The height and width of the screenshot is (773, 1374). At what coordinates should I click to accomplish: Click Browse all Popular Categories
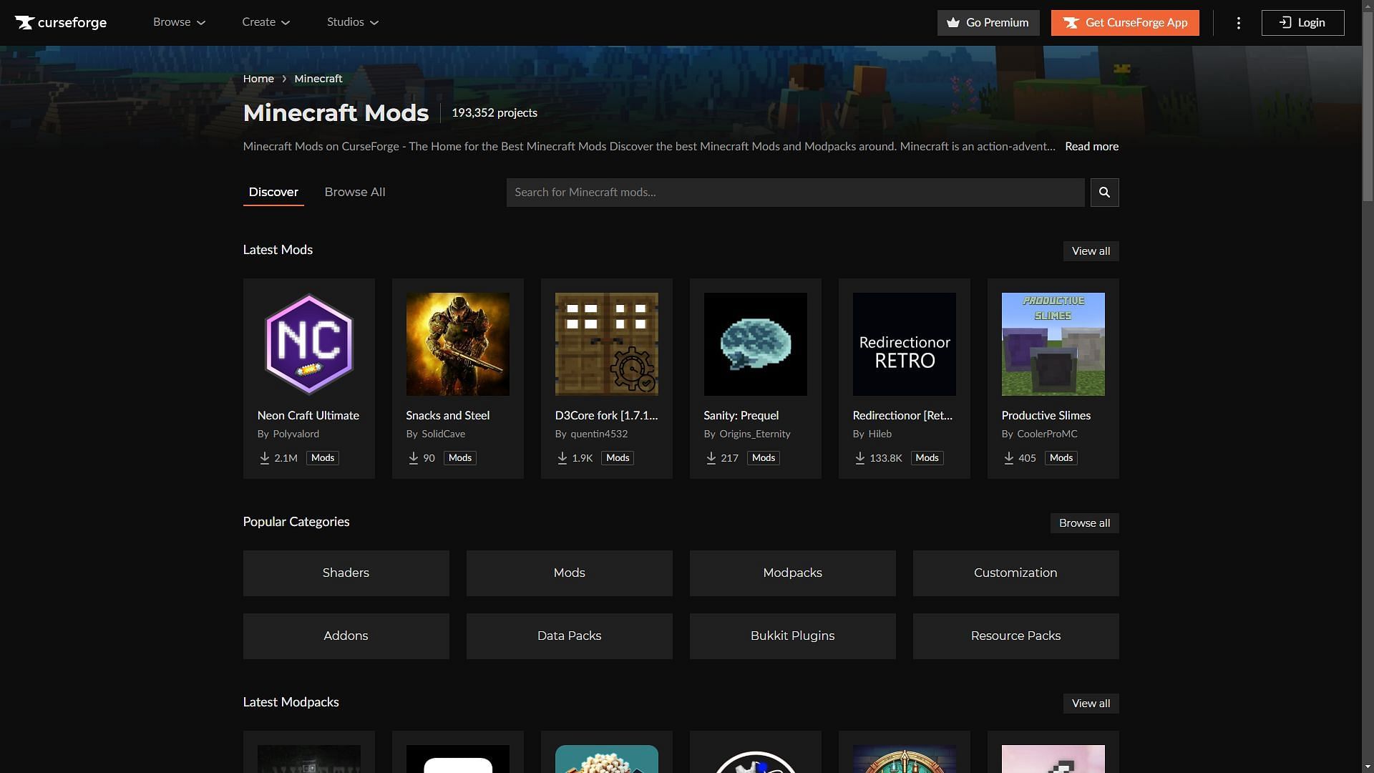[1083, 523]
